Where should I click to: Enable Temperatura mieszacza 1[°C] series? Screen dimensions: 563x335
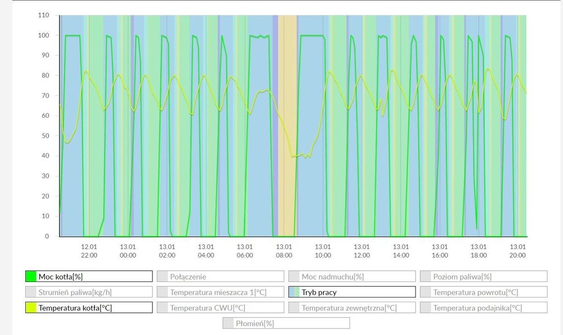221,292
